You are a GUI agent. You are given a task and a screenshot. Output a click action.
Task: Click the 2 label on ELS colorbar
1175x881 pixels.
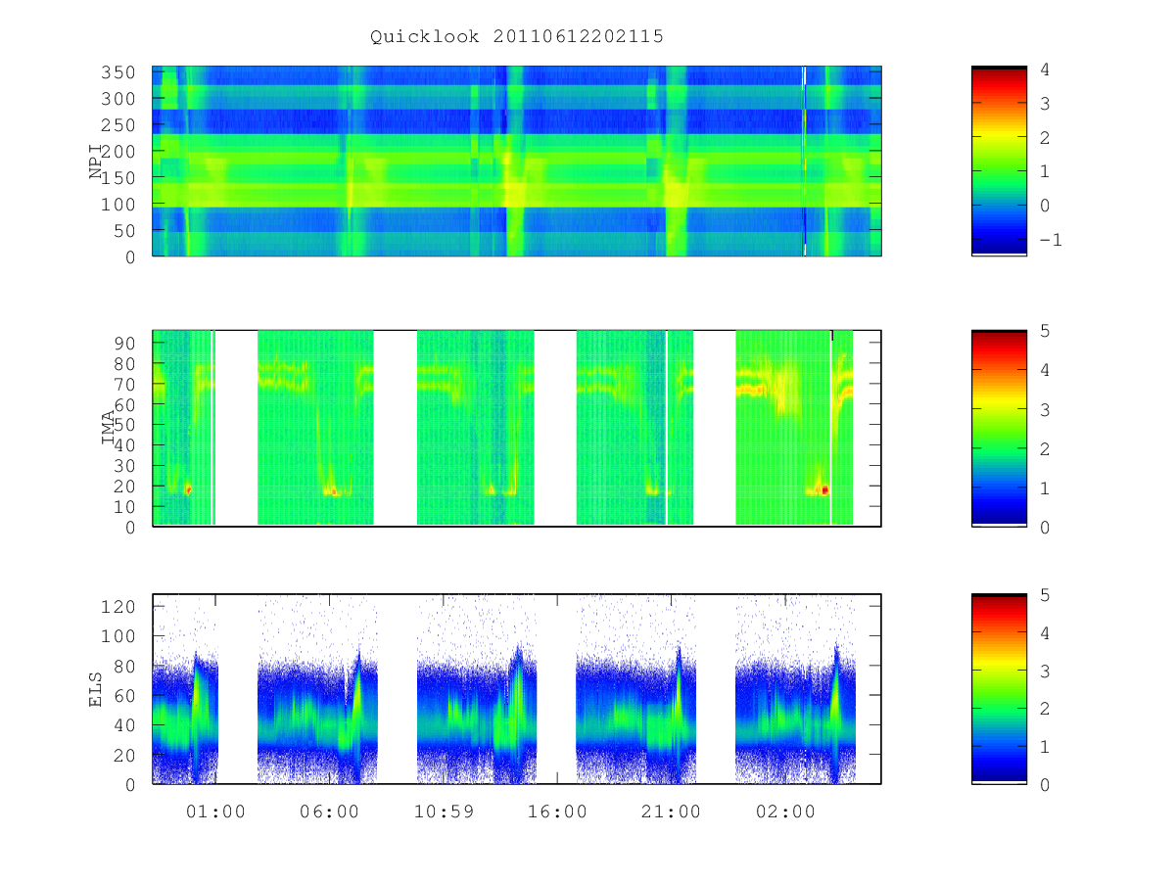click(1045, 708)
